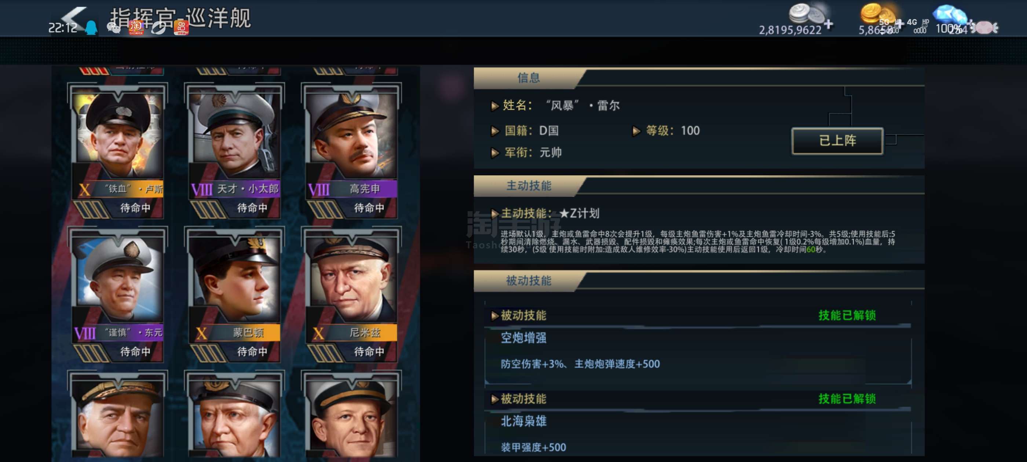Screen dimensions: 1027x462
Task: Expand the 北海枭雄 passive skill arrow
Action: point(495,399)
